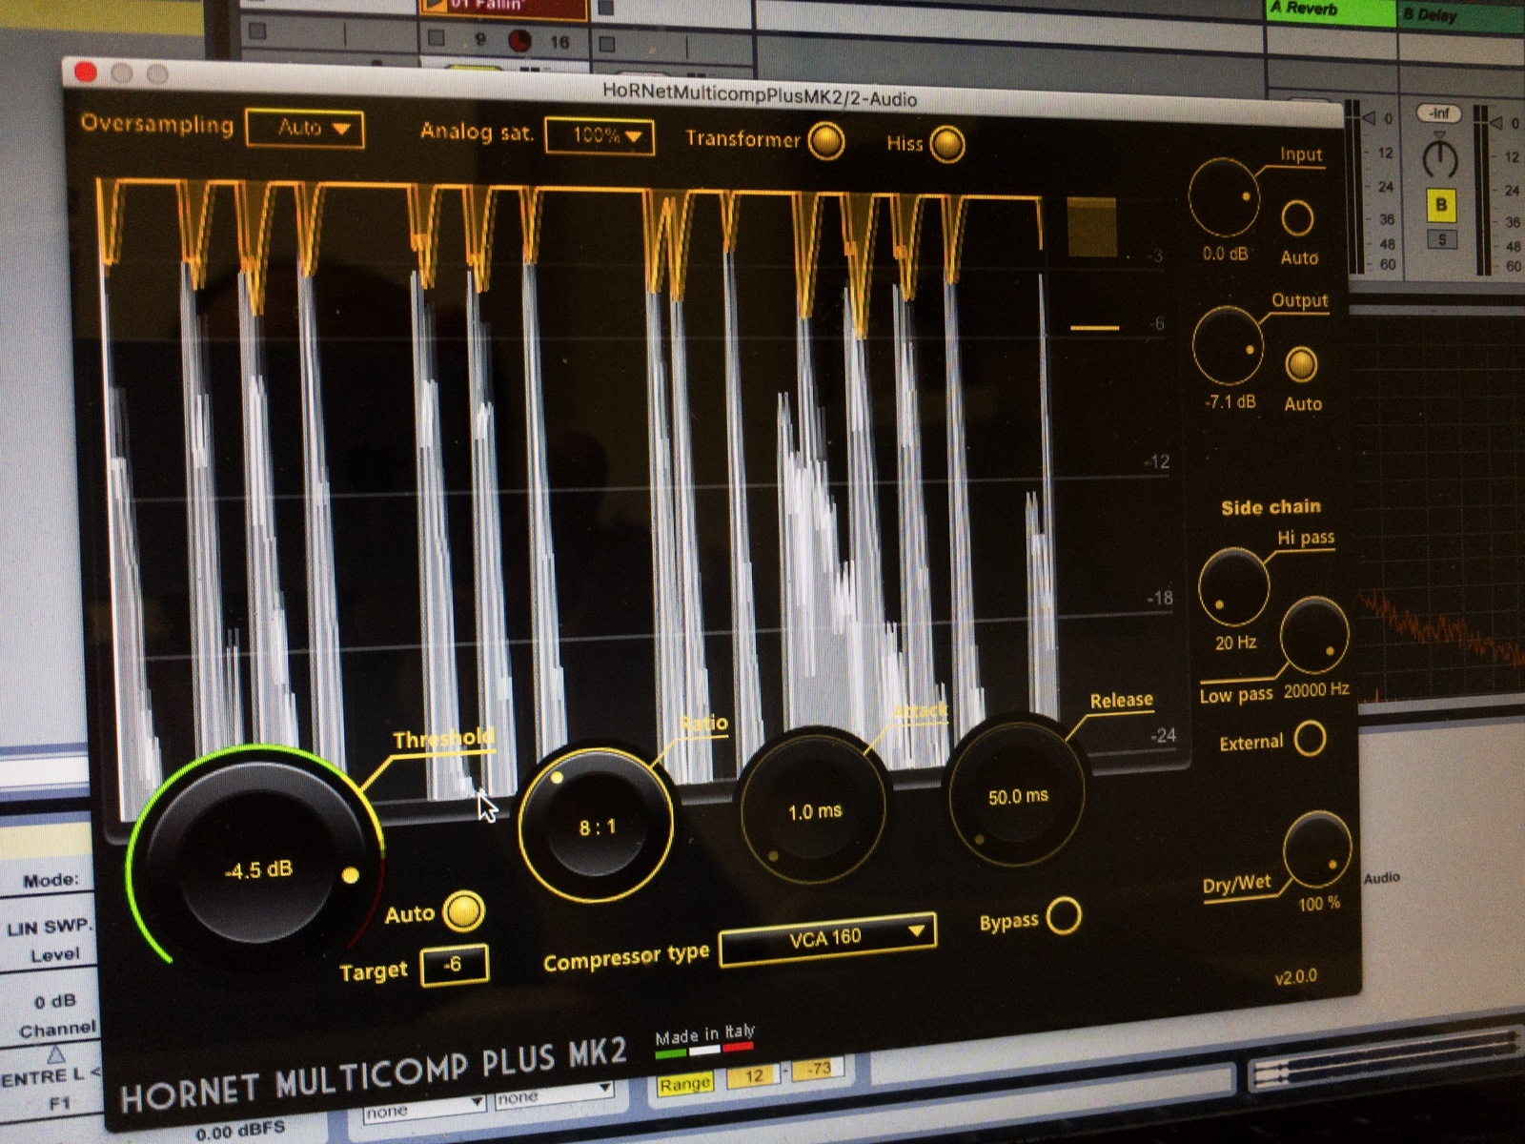Click the -inf volume field in Ableton mixer
The image size is (1525, 1144).
pyautogui.click(x=1439, y=113)
